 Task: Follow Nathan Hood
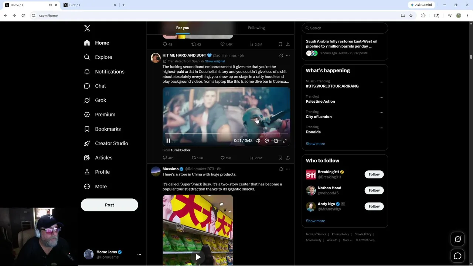[x=374, y=190]
